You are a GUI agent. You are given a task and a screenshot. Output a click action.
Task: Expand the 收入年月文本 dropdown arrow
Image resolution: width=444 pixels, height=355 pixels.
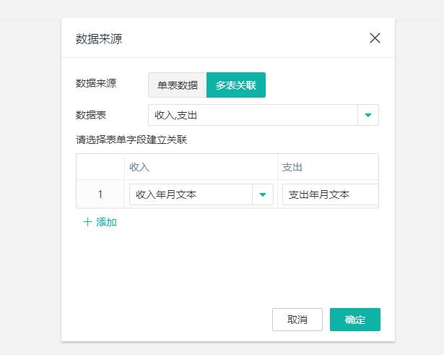[x=263, y=194]
